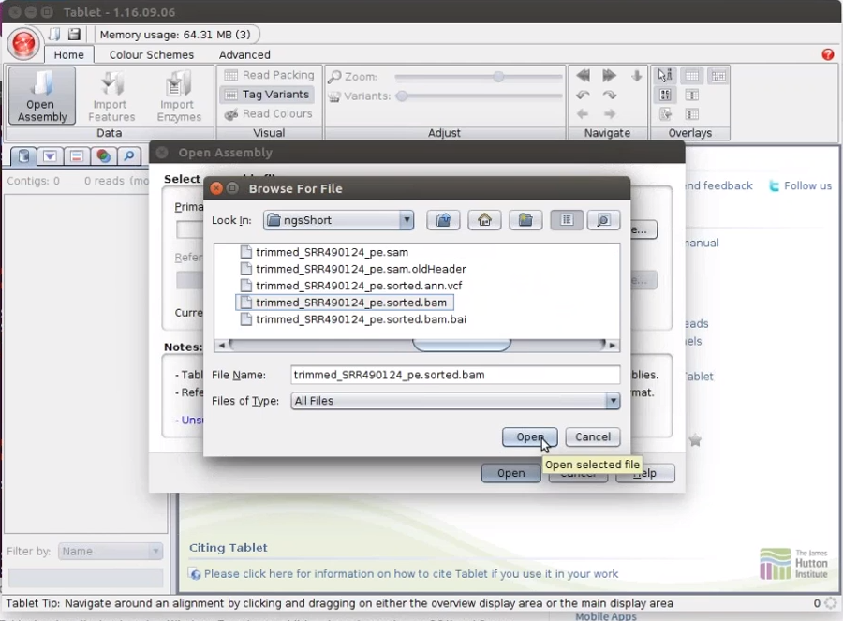Click the citing Tablet information link

[x=411, y=573]
